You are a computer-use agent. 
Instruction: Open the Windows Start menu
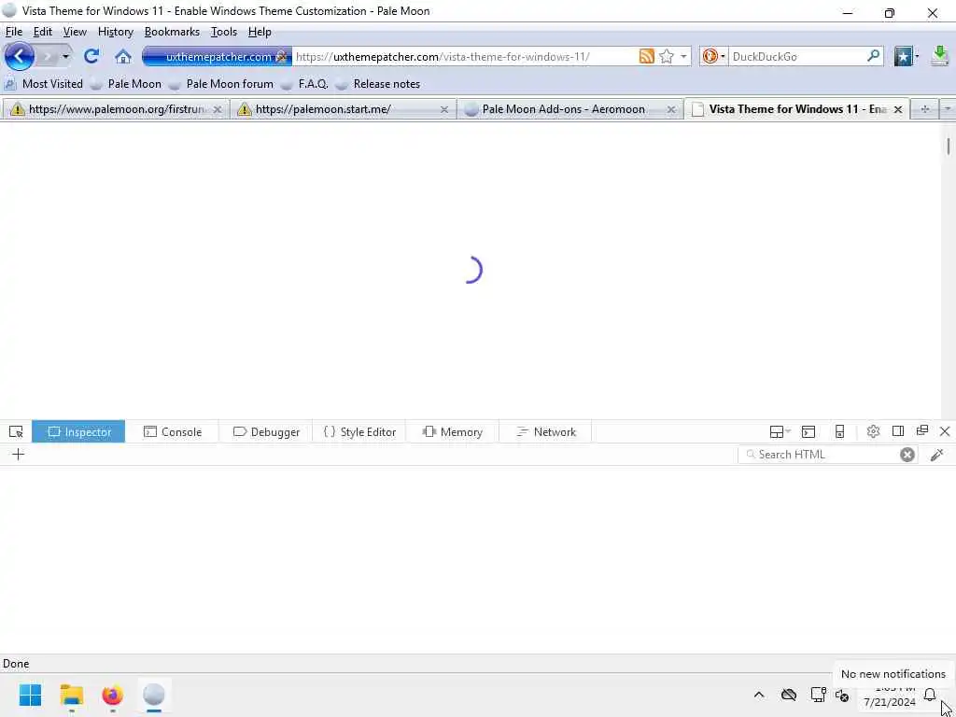[31, 695]
